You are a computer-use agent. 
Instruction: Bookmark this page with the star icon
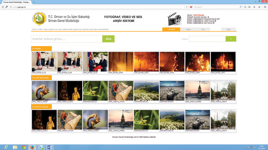245,7
